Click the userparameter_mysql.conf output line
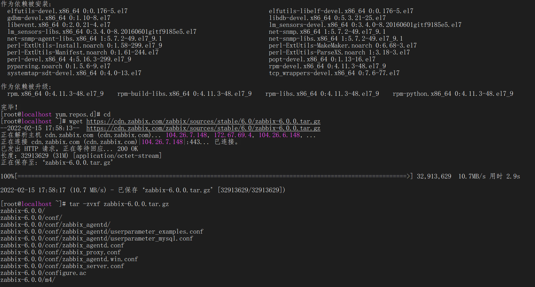The height and width of the screenshot is (287, 535). point(97,238)
